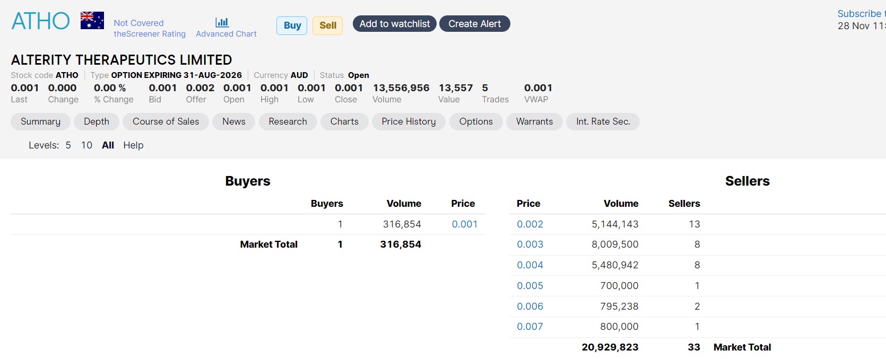This screenshot has width=886, height=359.
Task: Open the Int. Rate Sec. tab
Action: [603, 121]
